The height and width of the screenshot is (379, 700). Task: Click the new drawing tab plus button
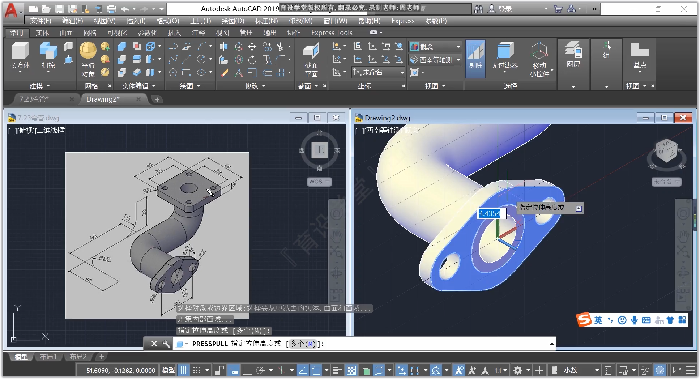(x=157, y=99)
